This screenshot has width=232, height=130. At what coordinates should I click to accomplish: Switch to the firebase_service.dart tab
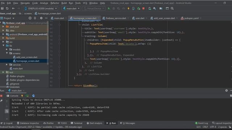tap(116, 18)
